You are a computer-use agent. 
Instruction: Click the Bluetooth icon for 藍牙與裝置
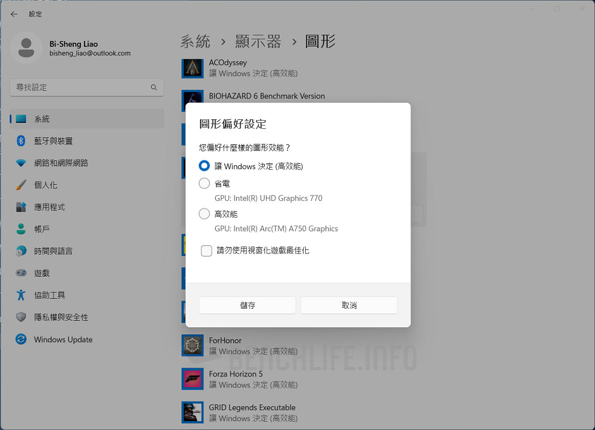[21, 141]
